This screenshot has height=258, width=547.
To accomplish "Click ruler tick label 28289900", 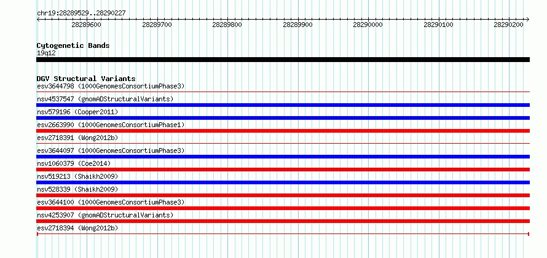I will pyautogui.click(x=298, y=25).
